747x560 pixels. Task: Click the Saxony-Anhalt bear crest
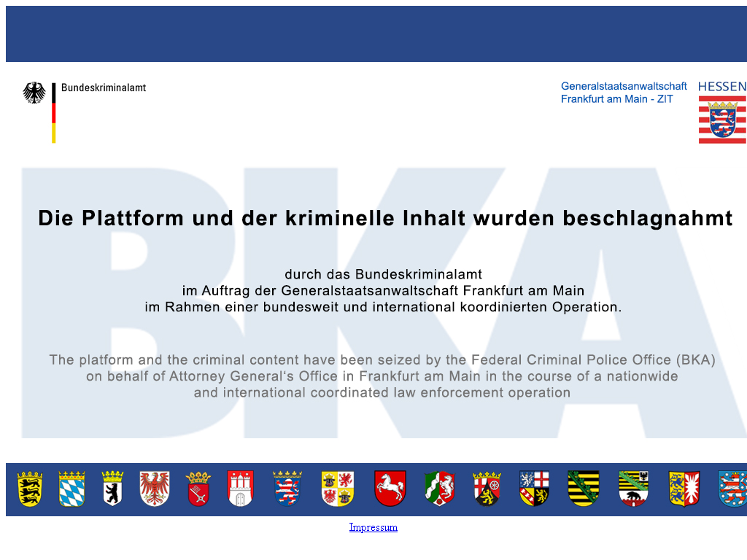click(634, 489)
